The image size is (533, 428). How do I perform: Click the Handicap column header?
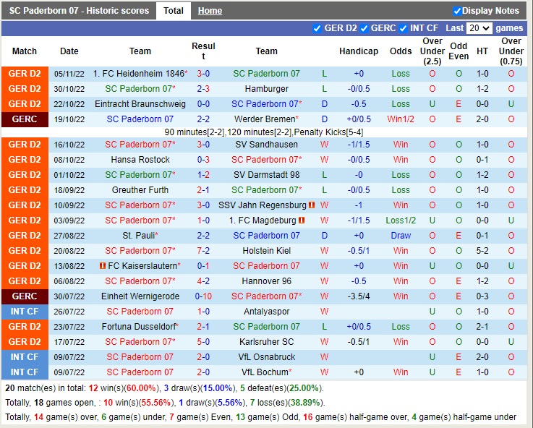[359, 51]
